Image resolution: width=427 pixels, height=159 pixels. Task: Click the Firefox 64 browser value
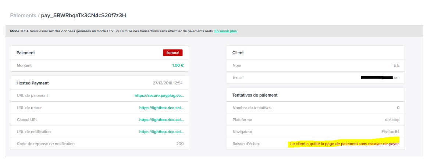(390, 131)
